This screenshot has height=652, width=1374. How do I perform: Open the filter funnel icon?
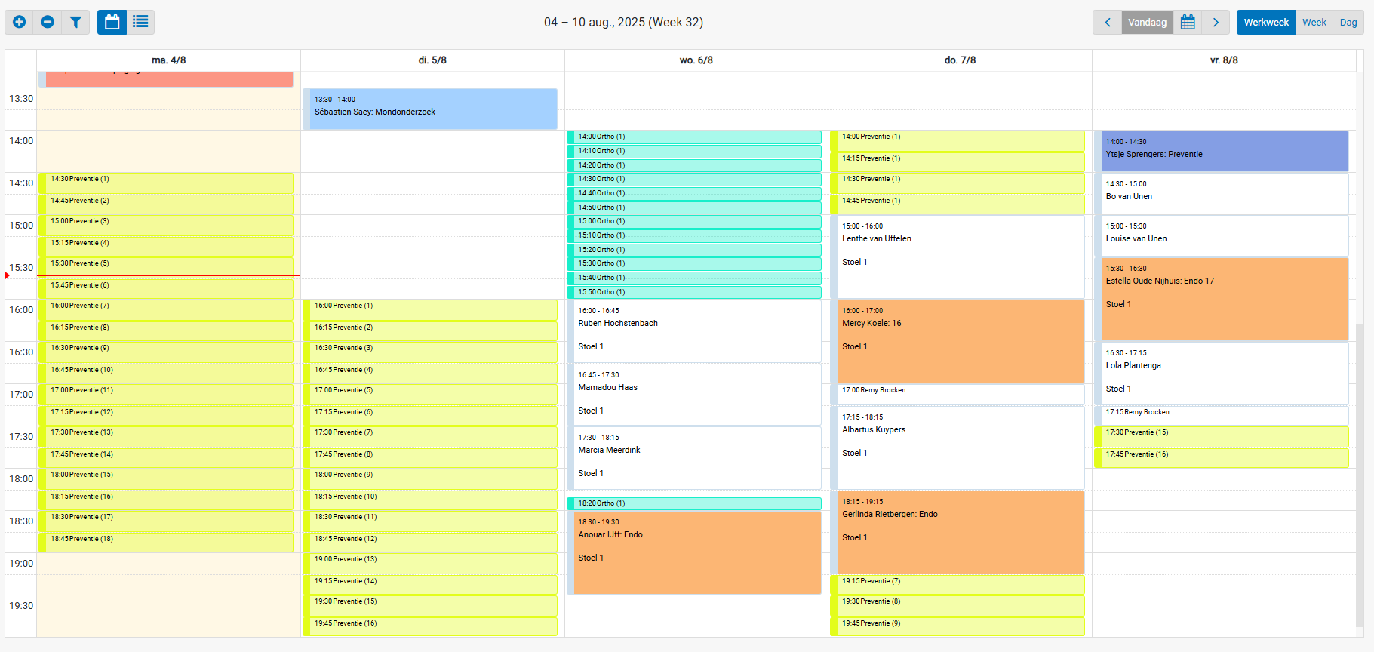[75, 22]
